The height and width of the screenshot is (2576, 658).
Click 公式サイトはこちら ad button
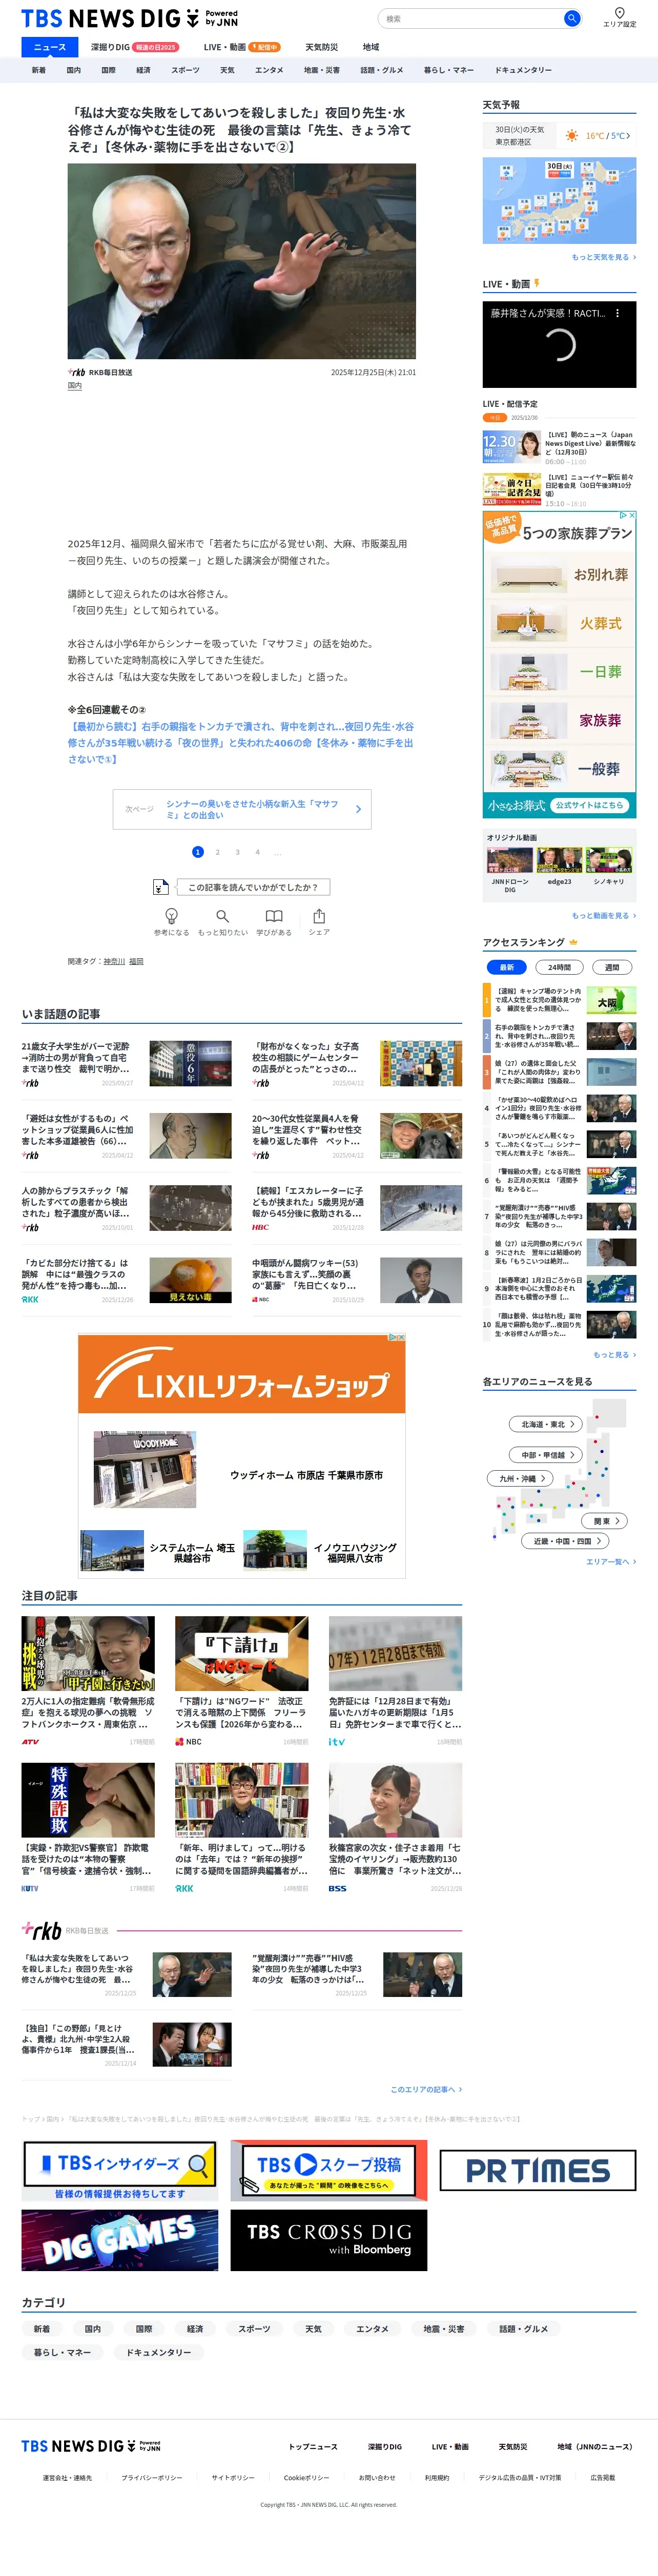point(591,805)
